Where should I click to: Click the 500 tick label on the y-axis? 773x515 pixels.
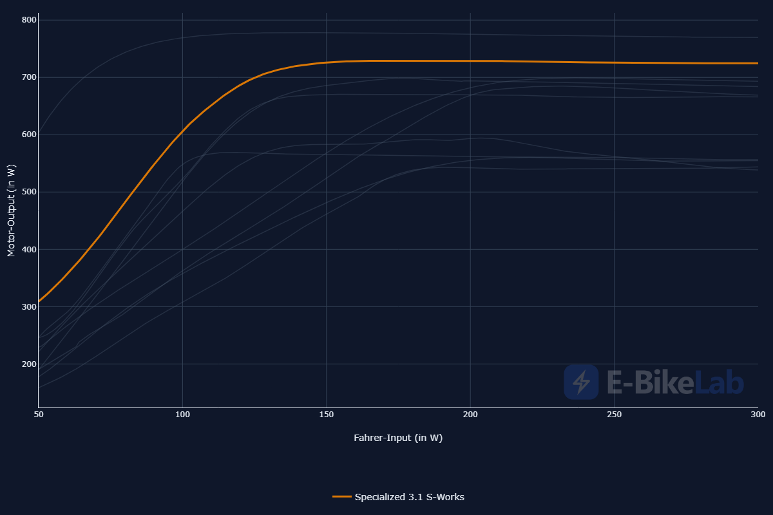28,192
